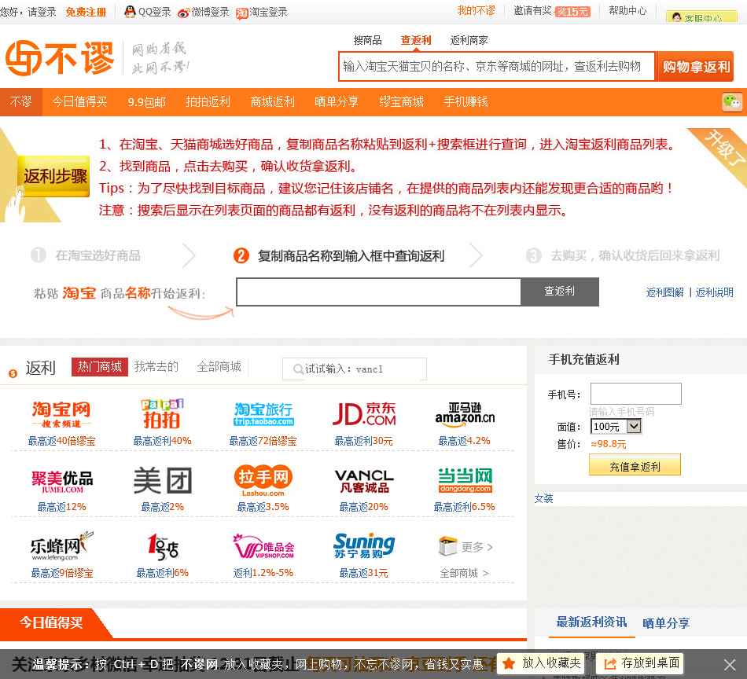Open the amazon.cn store logo
The height and width of the screenshot is (679, 747).
pyautogui.click(x=465, y=413)
